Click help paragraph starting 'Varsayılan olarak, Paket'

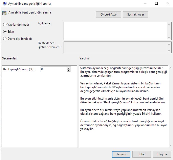tap(120, 87)
